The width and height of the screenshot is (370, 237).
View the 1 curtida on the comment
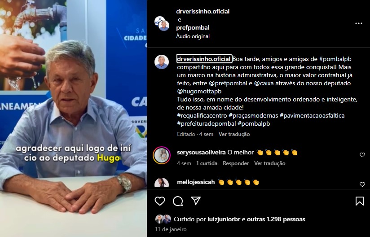coord(207,163)
